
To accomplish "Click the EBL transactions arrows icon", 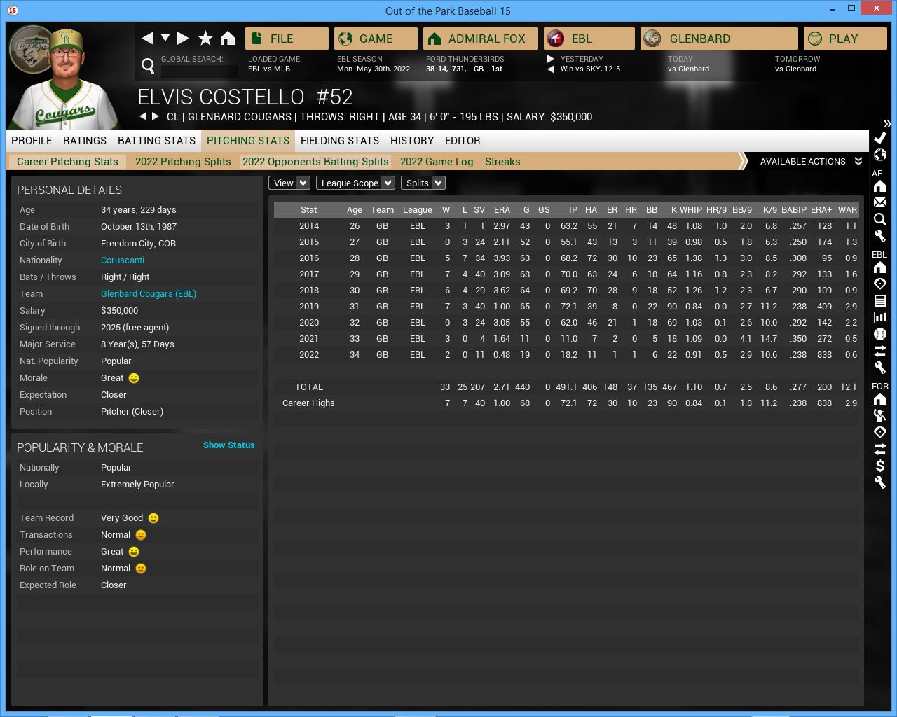I will 880,350.
